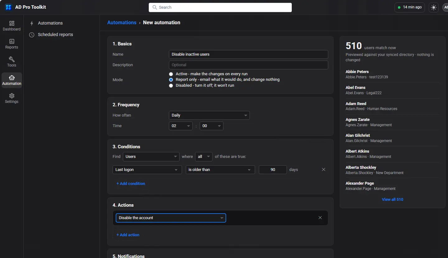Image resolution: width=448 pixels, height=258 pixels.
Task: Open the Disable the account action dropdown
Action: [171, 218]
